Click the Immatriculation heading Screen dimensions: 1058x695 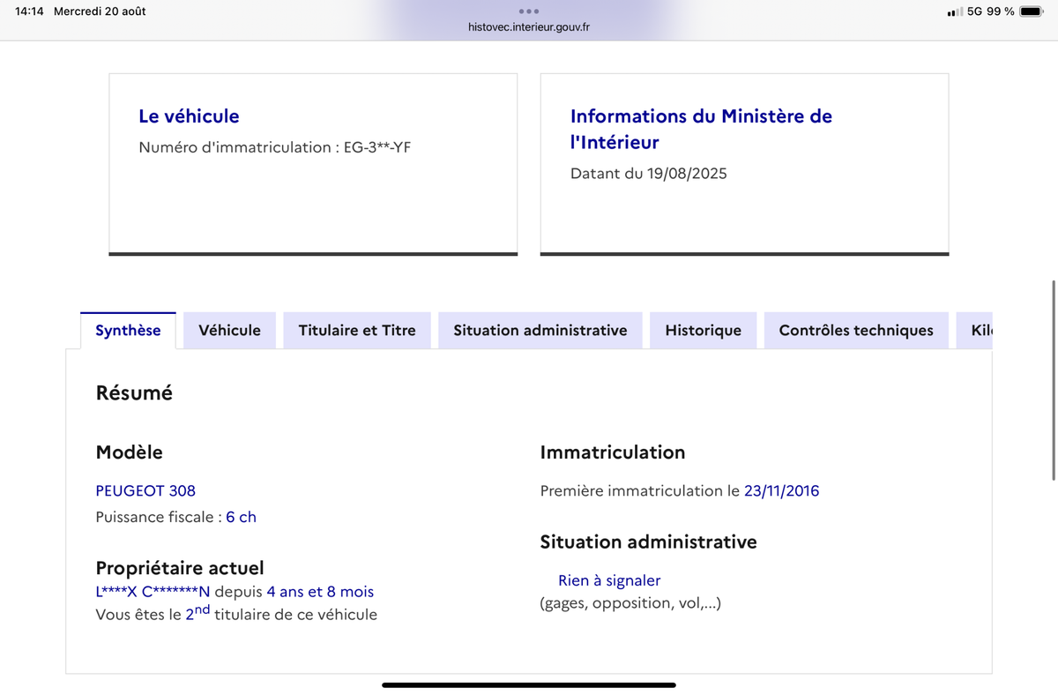[x=613, y=452]
